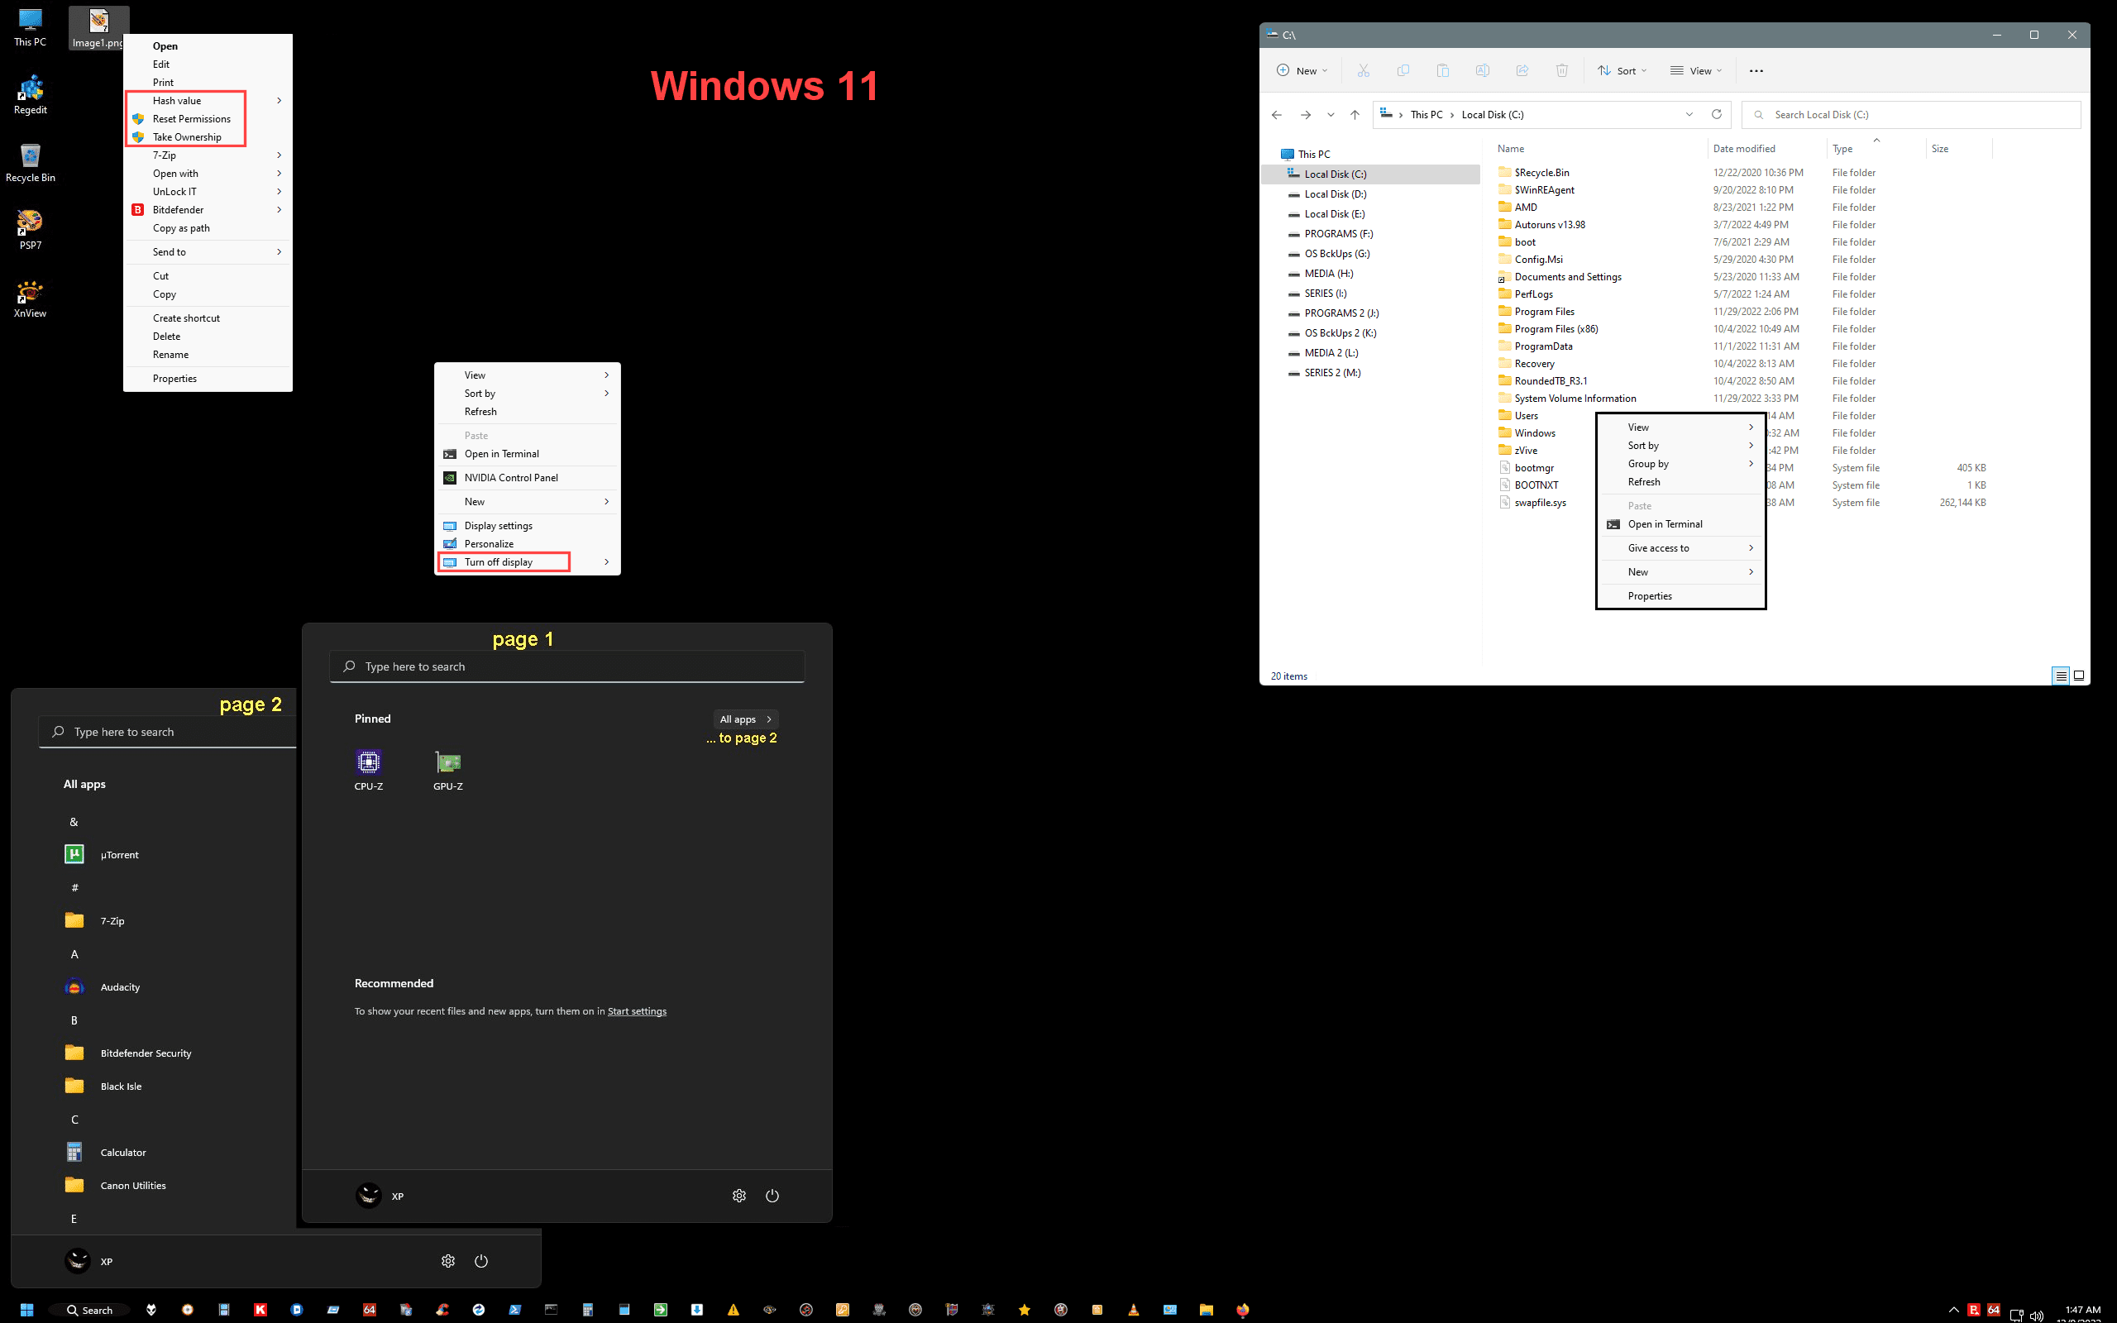Image resolution: width=2117 pixels, height=1323 pixels.
Task: Select swapfile.sys in the file list
Action: click(x=1540, y=503)
